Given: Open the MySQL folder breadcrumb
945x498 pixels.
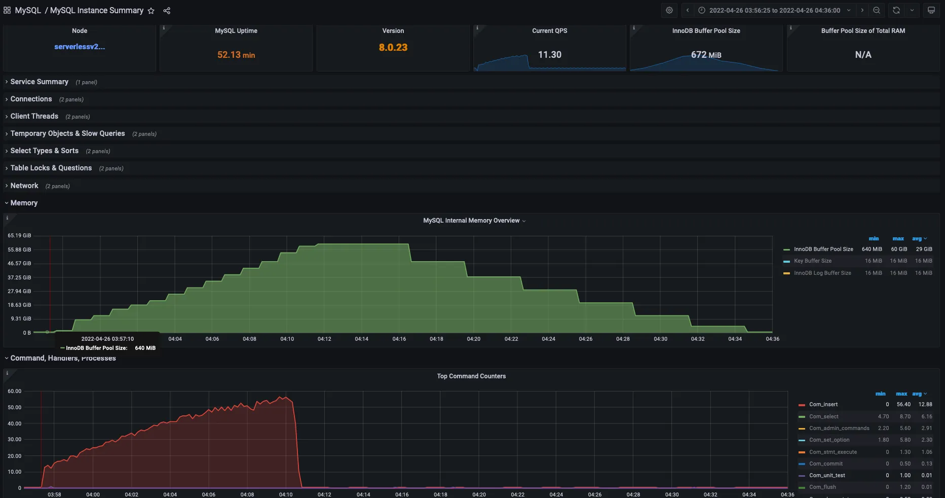Looking at the screenshot, I should pos(28,11).
